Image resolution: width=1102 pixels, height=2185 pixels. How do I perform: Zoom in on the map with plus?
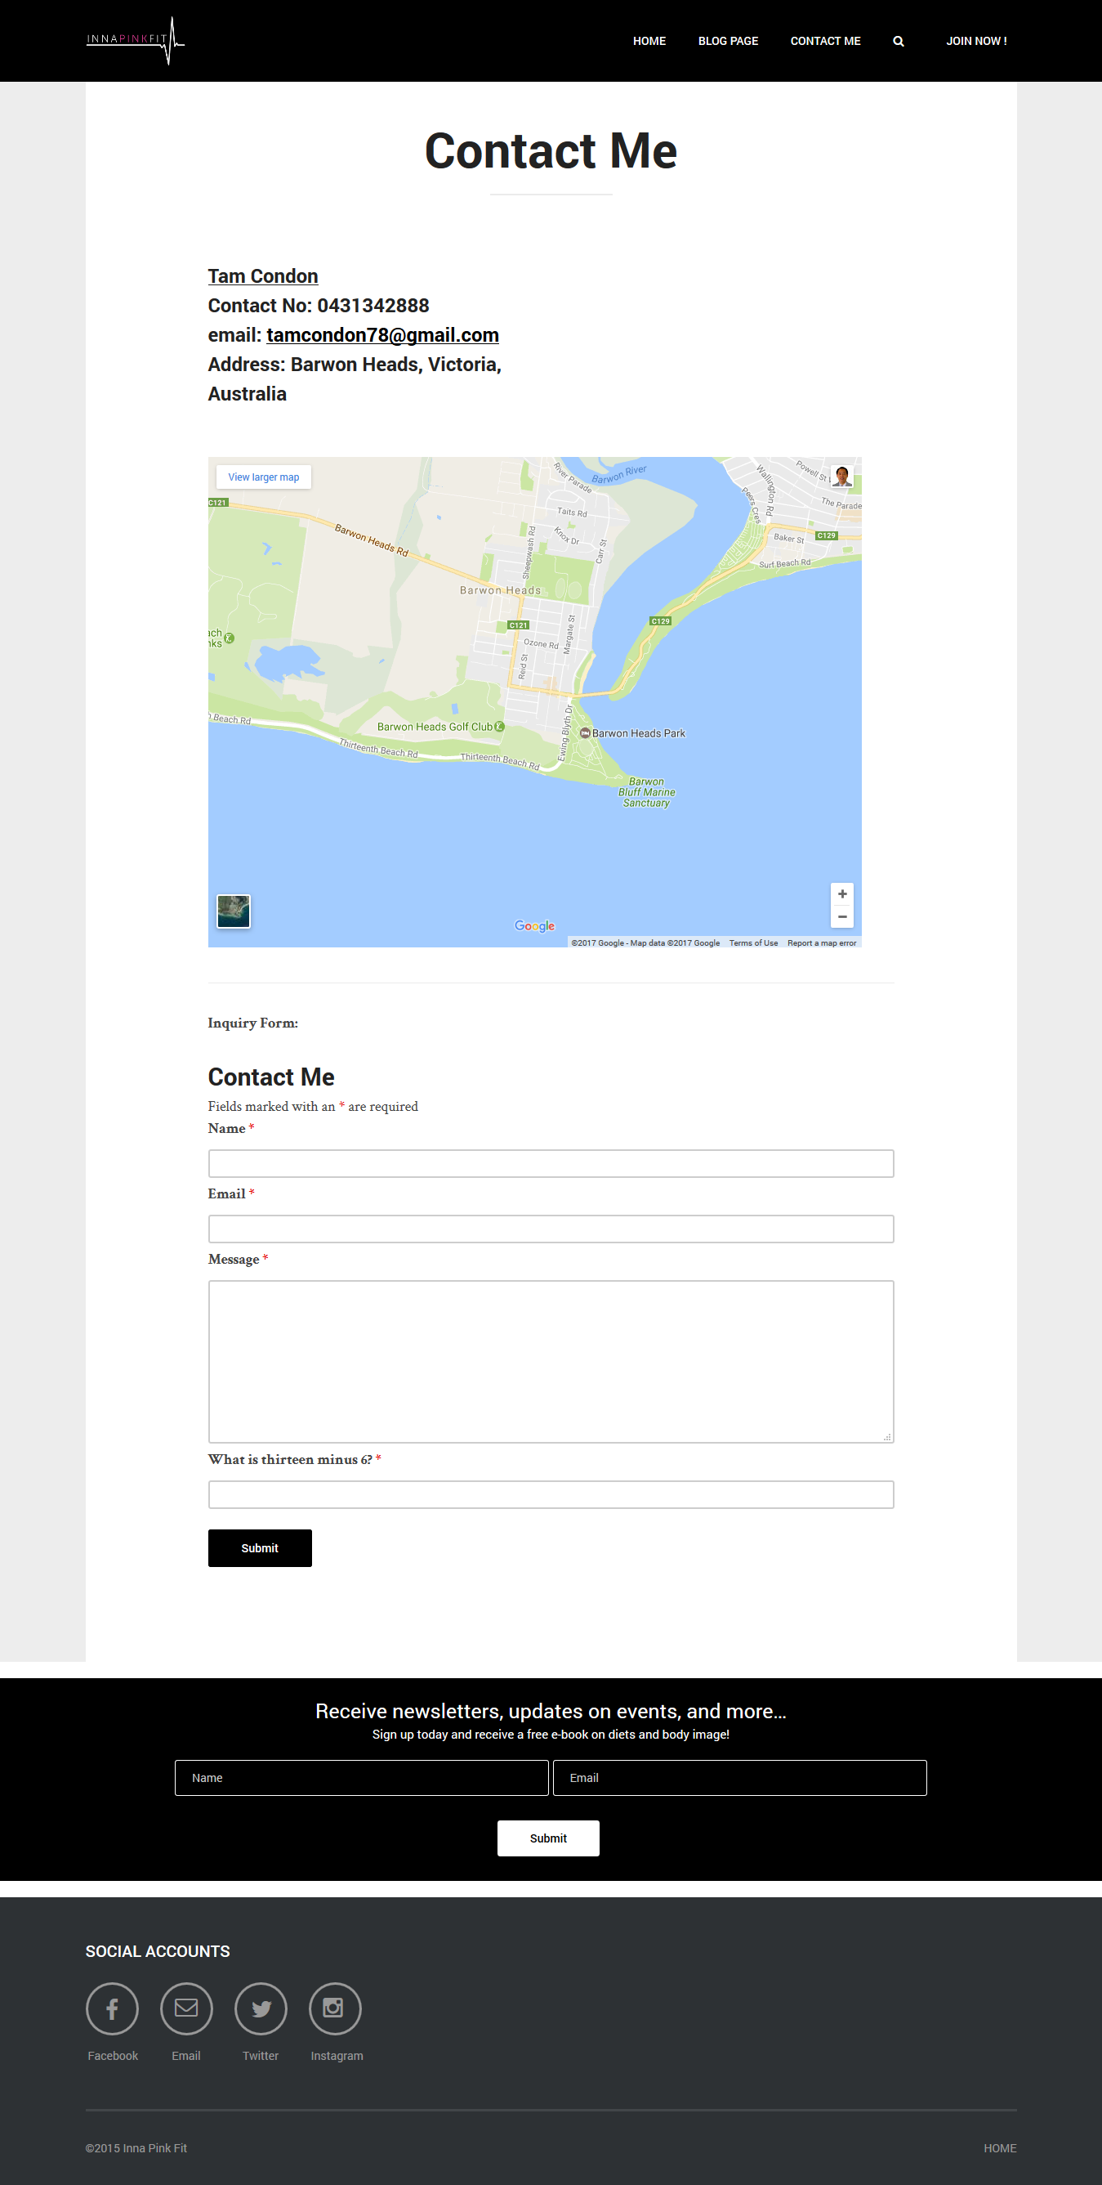(x=841, y=894)
